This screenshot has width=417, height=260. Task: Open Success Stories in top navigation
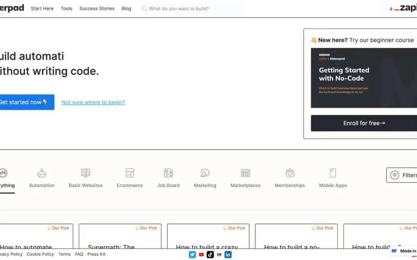click(97, 8)
